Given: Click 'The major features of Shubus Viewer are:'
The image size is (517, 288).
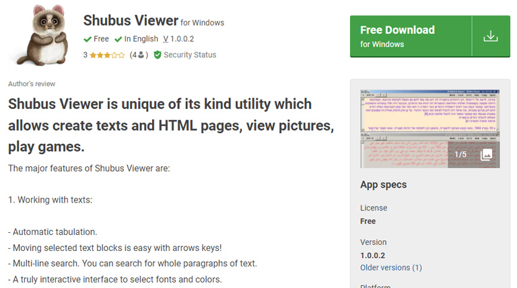Looking at the screenshot, I should click(89, 168).
